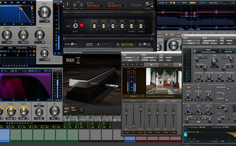Select the INST input button on Wah
The width and height of the screenshot is (236, 146).
click(x=66, y=112)
